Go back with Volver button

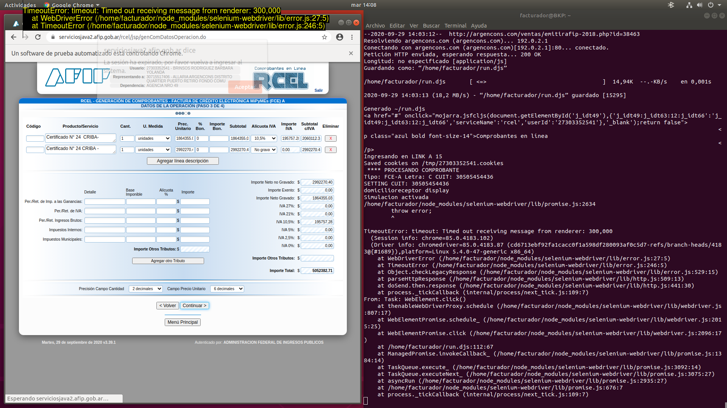pos(167,306)
